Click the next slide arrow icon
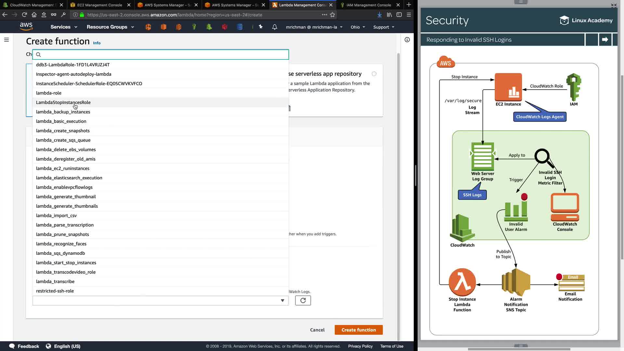624x351 pixels. tap(605, 40)
